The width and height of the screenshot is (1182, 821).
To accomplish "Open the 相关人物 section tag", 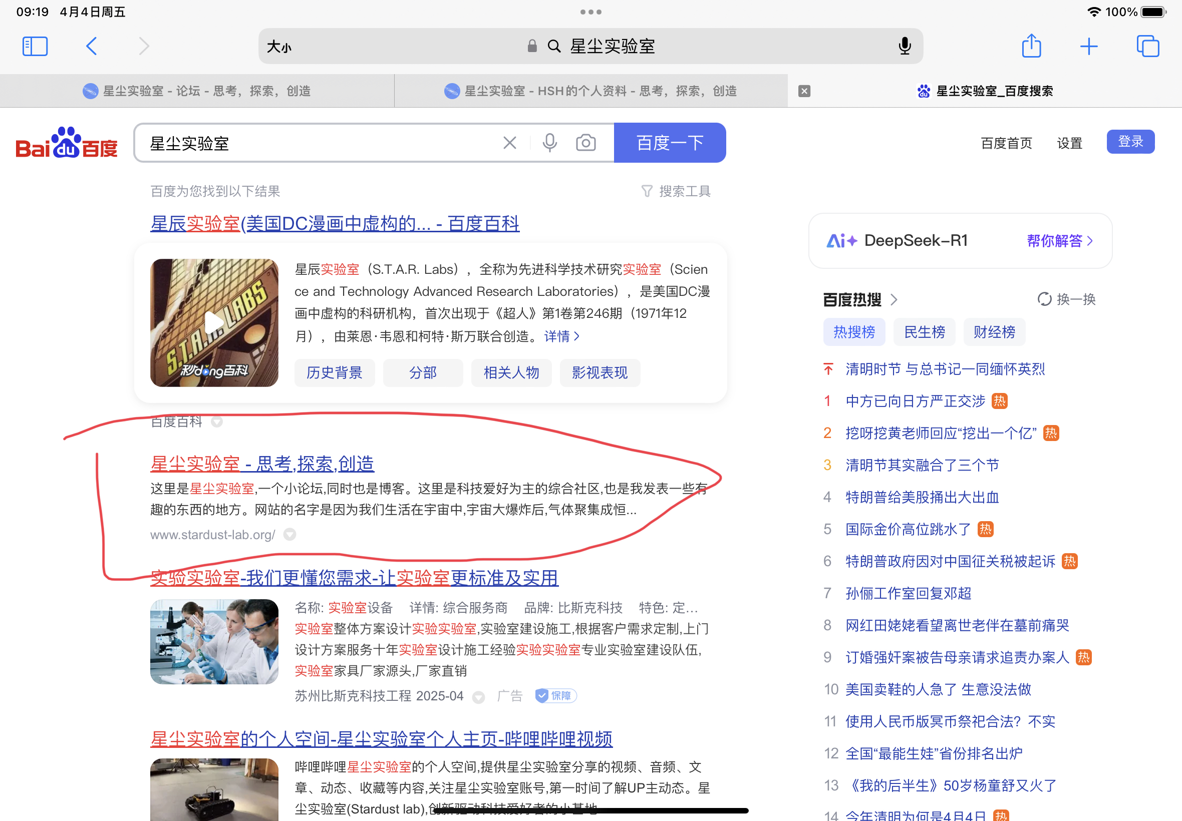I will [x=511, y=372].
